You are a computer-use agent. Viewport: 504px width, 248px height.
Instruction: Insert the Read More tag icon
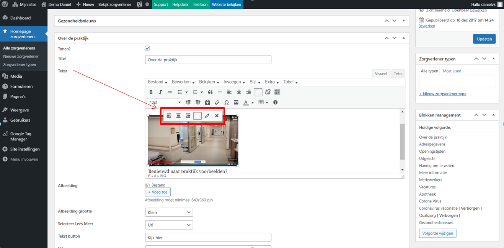(x=236, y=103)
